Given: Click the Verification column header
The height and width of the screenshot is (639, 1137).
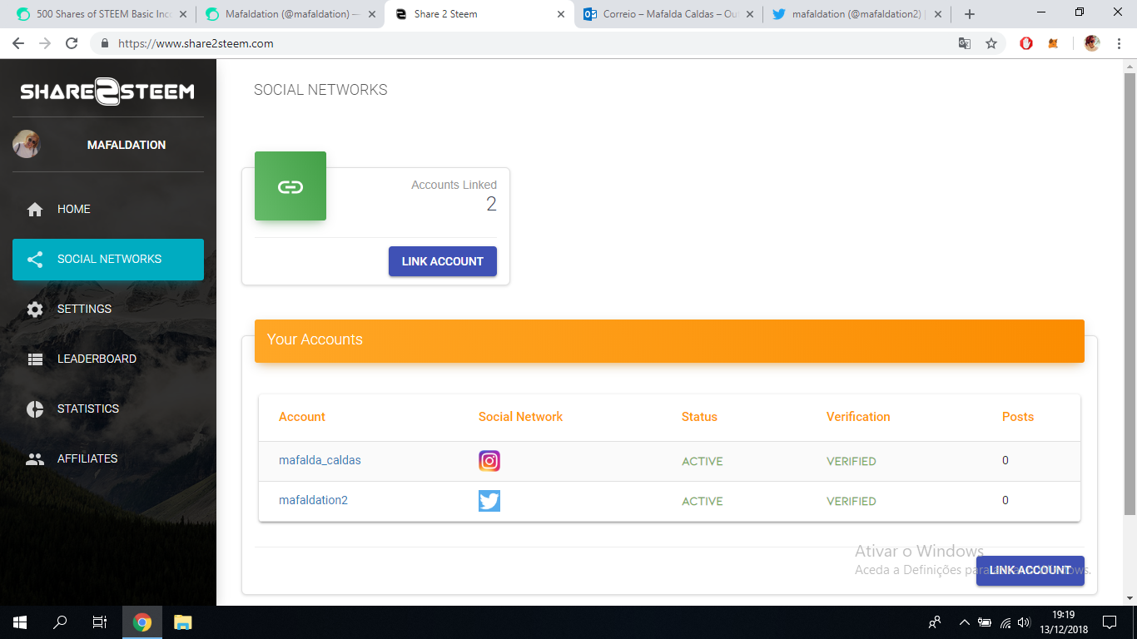Looking at the screenshot, I should [858, 417].
